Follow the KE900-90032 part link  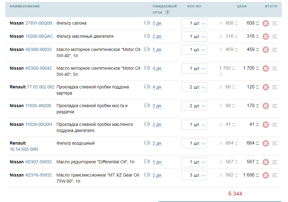(38, 49)
